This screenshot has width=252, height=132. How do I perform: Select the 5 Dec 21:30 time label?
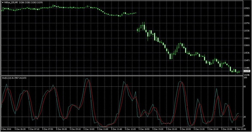pos(199,129)
